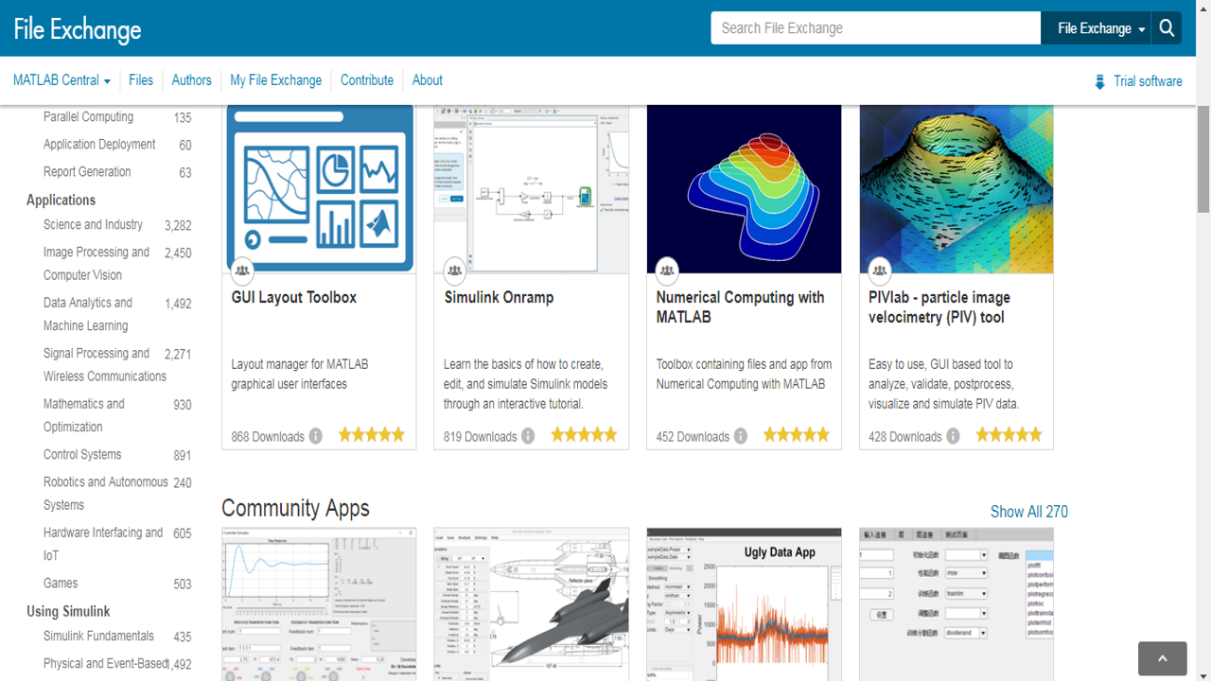Image resolution: width=1211 pixels, height=681 pixels.
Task: Click the 868 Downloads count text
Action: (x=268, y=437)
